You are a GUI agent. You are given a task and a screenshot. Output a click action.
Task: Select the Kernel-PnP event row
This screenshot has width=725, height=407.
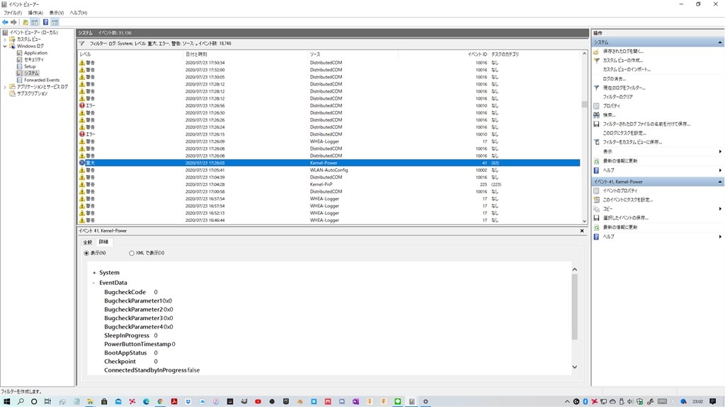[329, 184]
